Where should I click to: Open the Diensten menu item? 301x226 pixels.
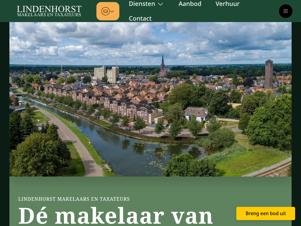click(x=142, y=4)
